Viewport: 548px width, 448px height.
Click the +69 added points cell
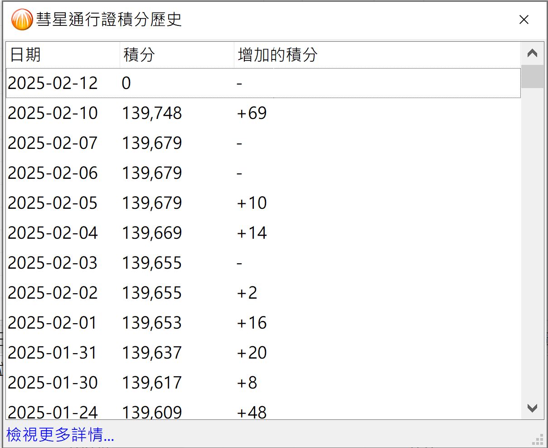point(252,113)
